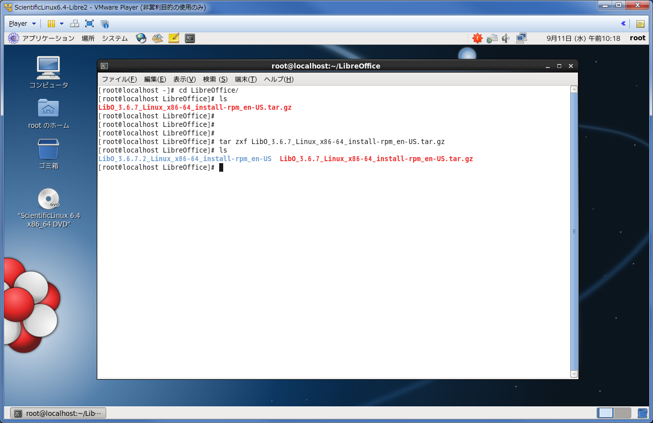Send Ctrl+Alt+Del via VMware toolbar icon
This screenshot has height=423, width=653.
pos(74,24)
